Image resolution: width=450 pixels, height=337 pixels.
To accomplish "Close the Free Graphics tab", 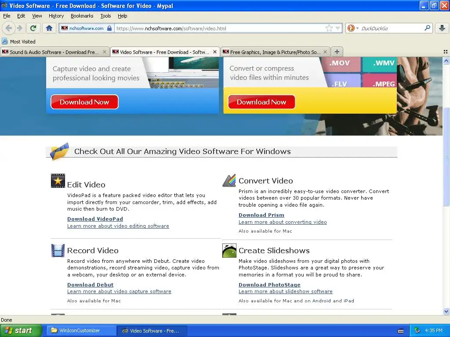I will [x=325, y=52].
